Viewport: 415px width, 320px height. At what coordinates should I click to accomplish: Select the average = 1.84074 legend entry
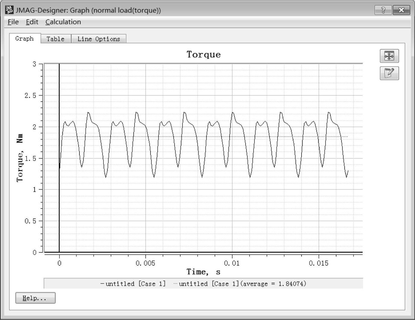point(240,284)
